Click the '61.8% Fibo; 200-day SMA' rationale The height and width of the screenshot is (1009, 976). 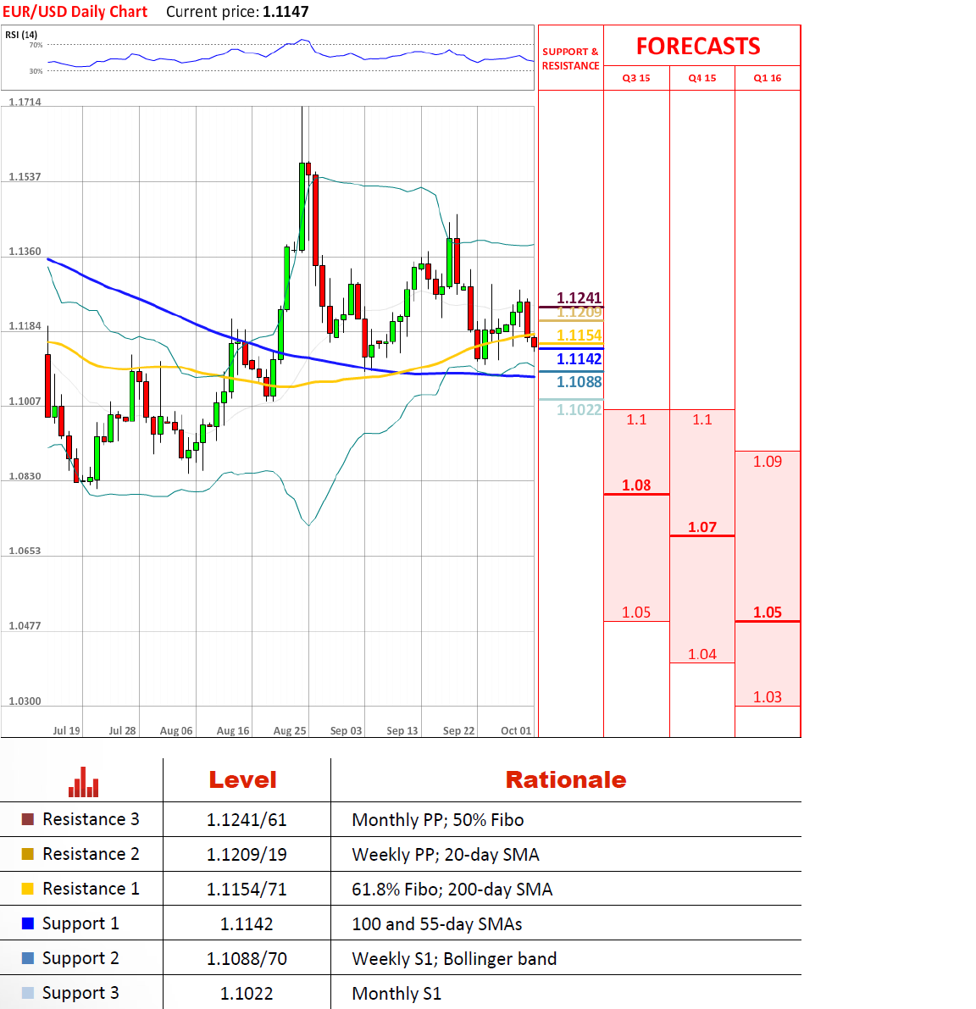point(452,890)
